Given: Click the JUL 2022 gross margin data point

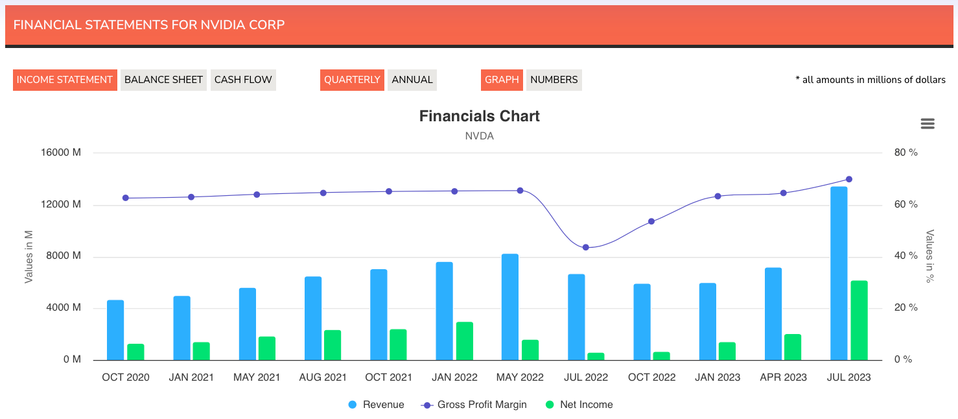Looking at the screenshot, I should pyautogui.click(x=586, y=247).
